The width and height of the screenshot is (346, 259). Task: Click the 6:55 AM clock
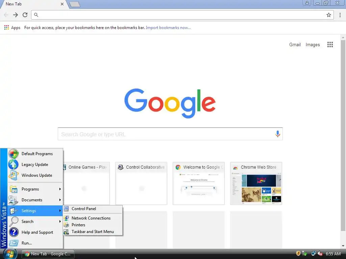[x=333, y=254]
